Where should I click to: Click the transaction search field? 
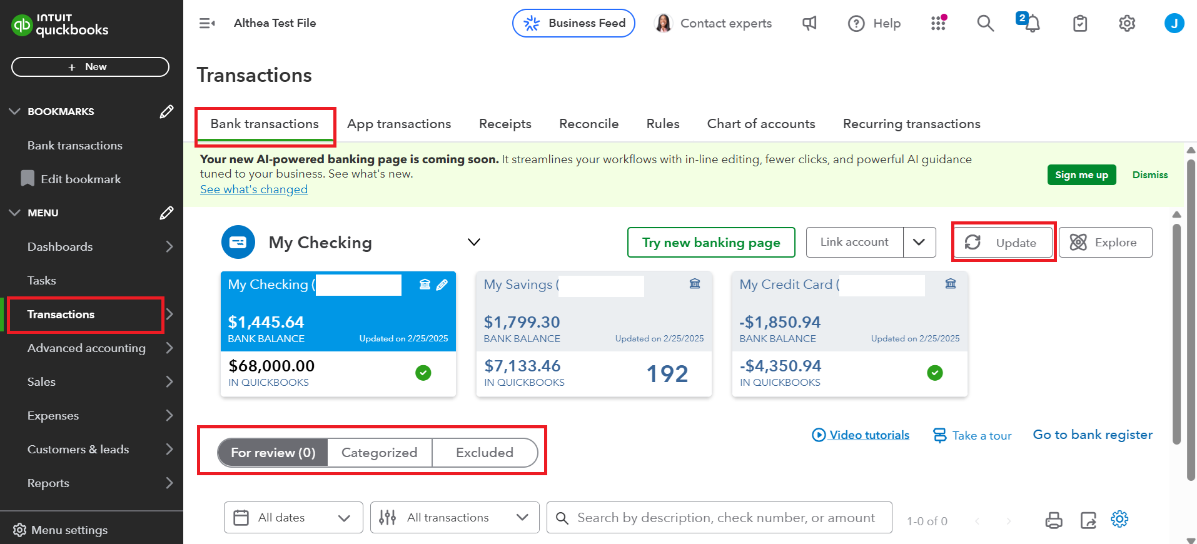719,518
